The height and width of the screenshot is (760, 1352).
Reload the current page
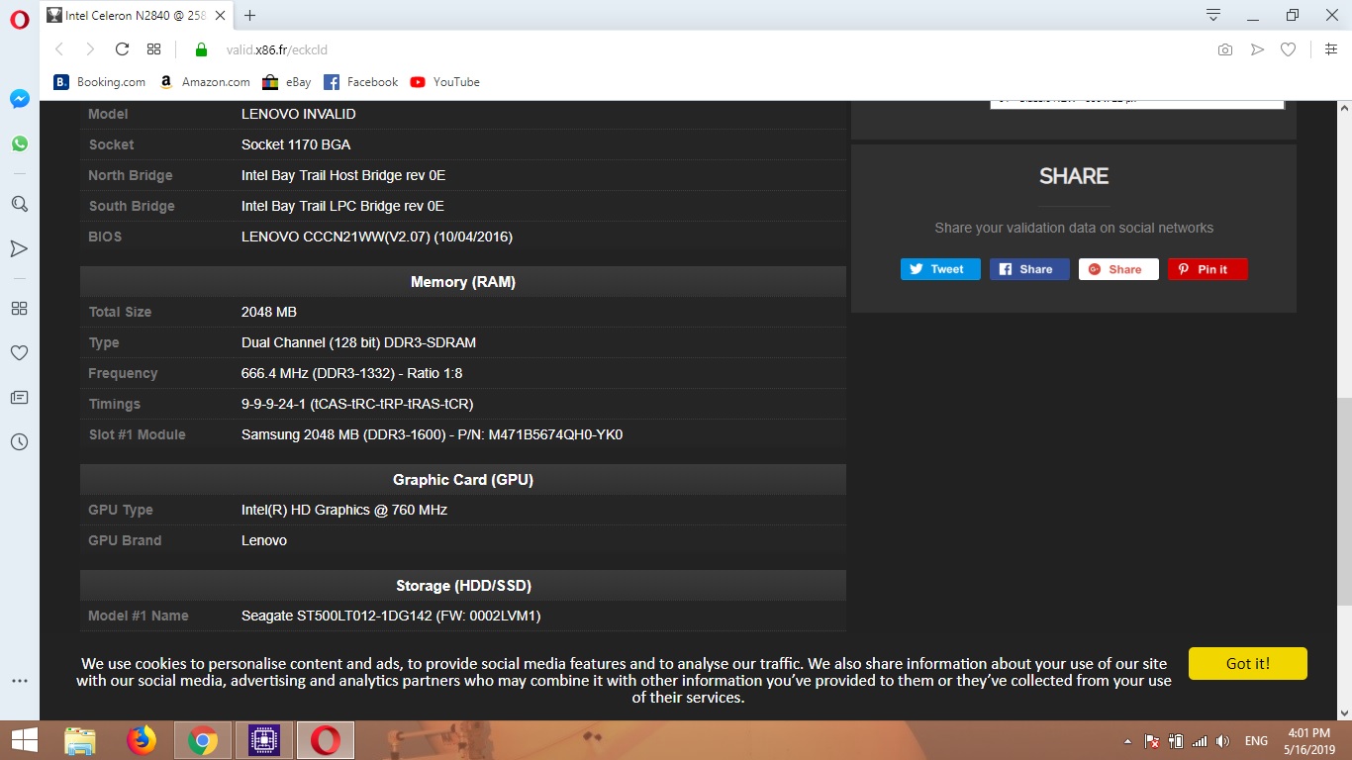[x=123, y=49]
